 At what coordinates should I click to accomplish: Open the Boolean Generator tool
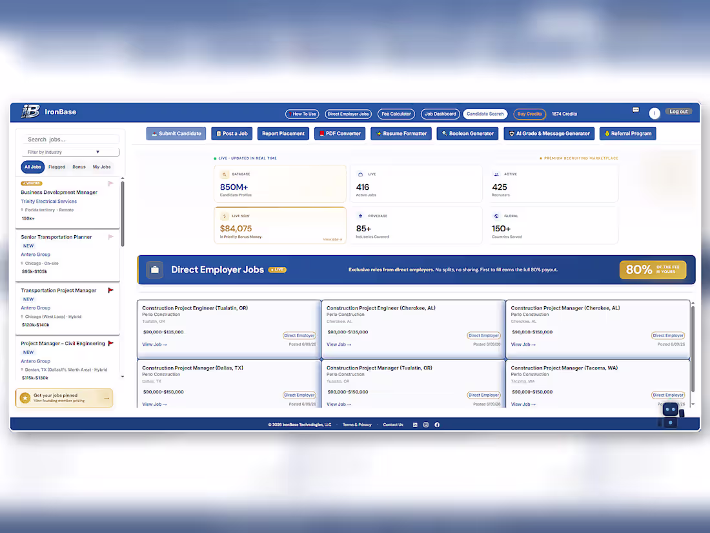(467, 134)
